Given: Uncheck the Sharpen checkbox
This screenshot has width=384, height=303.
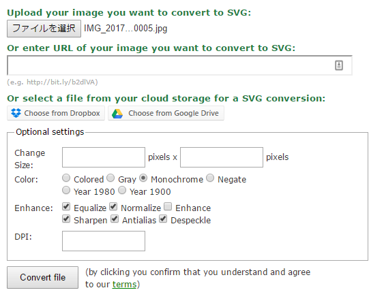Looking at the screenshot, I should pos(66,219).
